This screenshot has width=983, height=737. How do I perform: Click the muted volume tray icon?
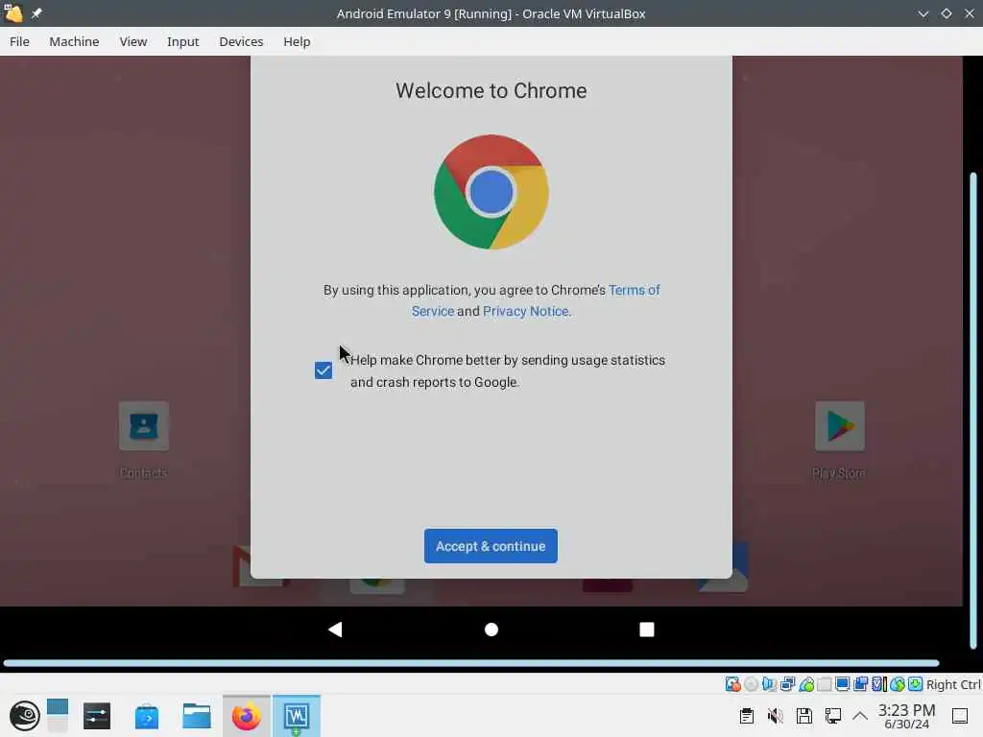click(776, 716)
